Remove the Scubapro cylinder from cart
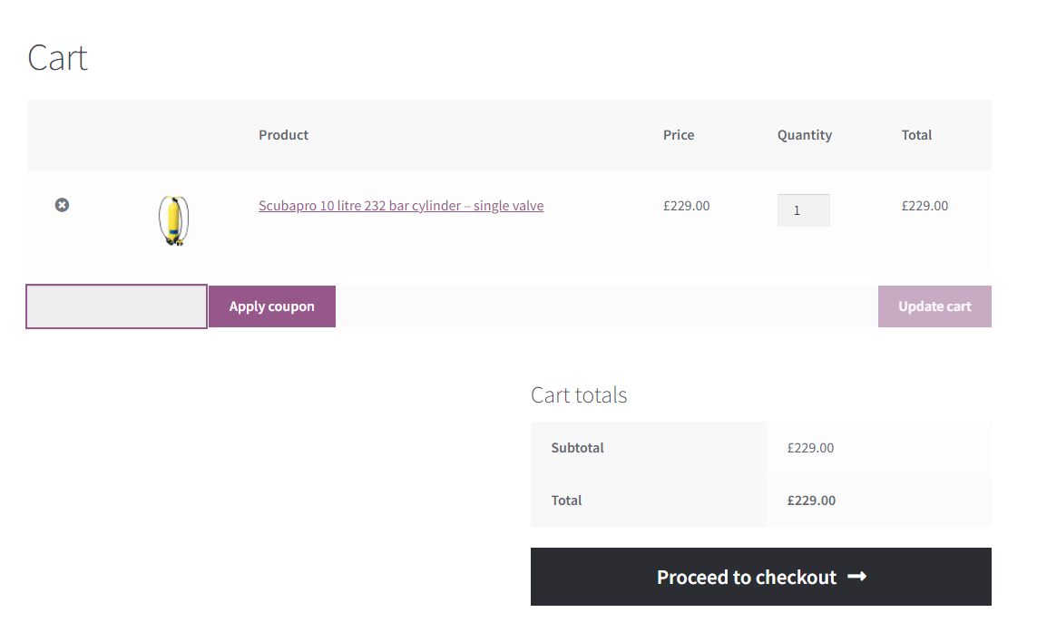Image resolution: width=1037 pixels, height=632 pixels. [x=63, y=205]
